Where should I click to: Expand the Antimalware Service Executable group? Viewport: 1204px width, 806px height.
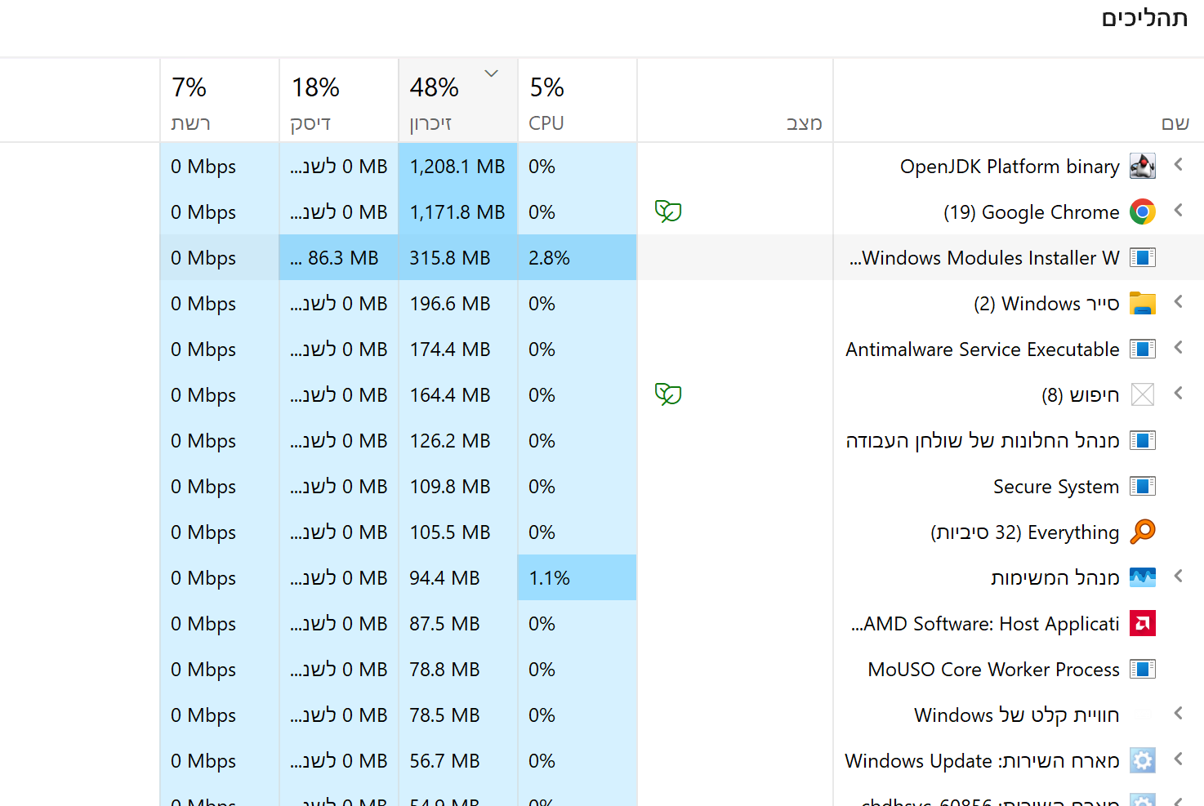pyautogui.click(x=1178, y=348)
